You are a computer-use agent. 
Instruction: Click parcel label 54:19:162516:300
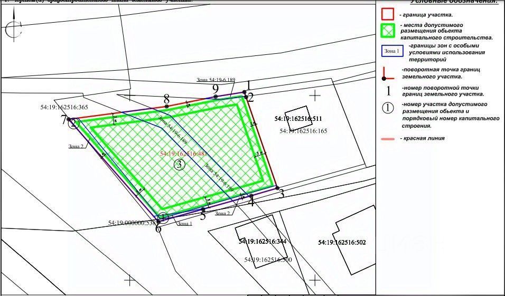click(268, 260)
